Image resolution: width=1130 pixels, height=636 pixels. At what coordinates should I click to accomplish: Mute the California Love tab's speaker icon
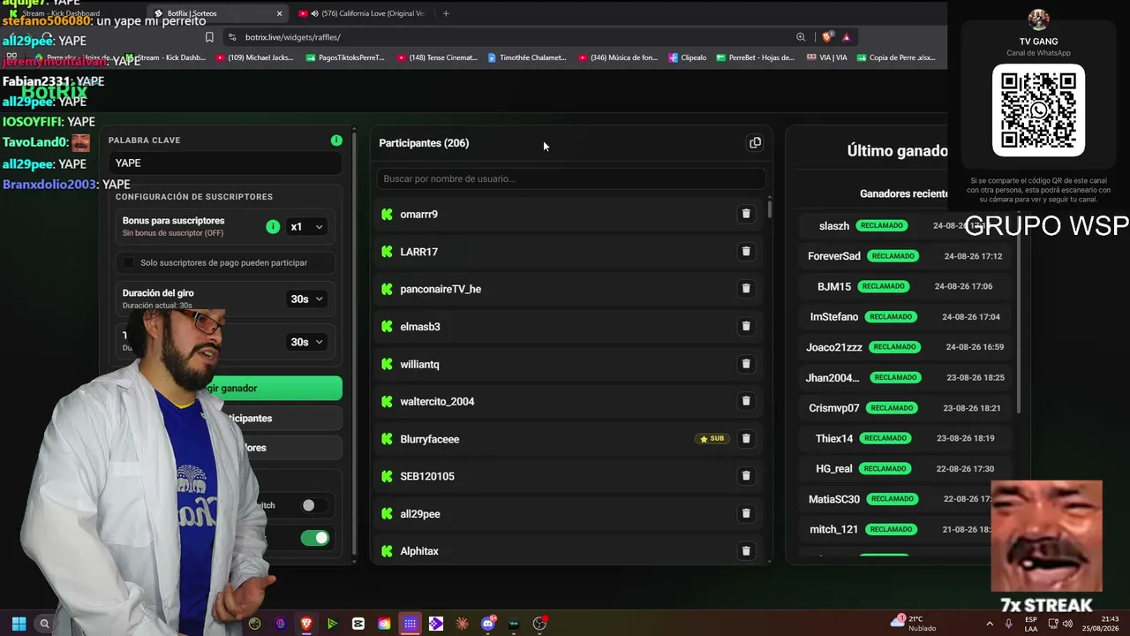[x=314, y=13]
